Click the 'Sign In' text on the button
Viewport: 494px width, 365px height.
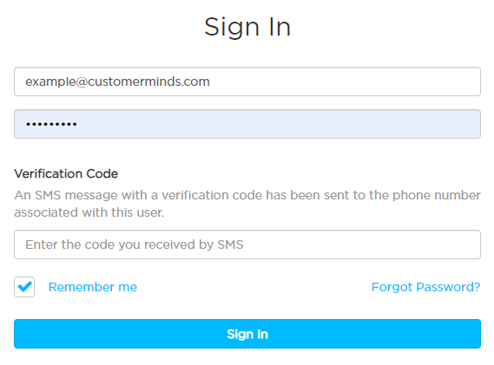[247, 334]
